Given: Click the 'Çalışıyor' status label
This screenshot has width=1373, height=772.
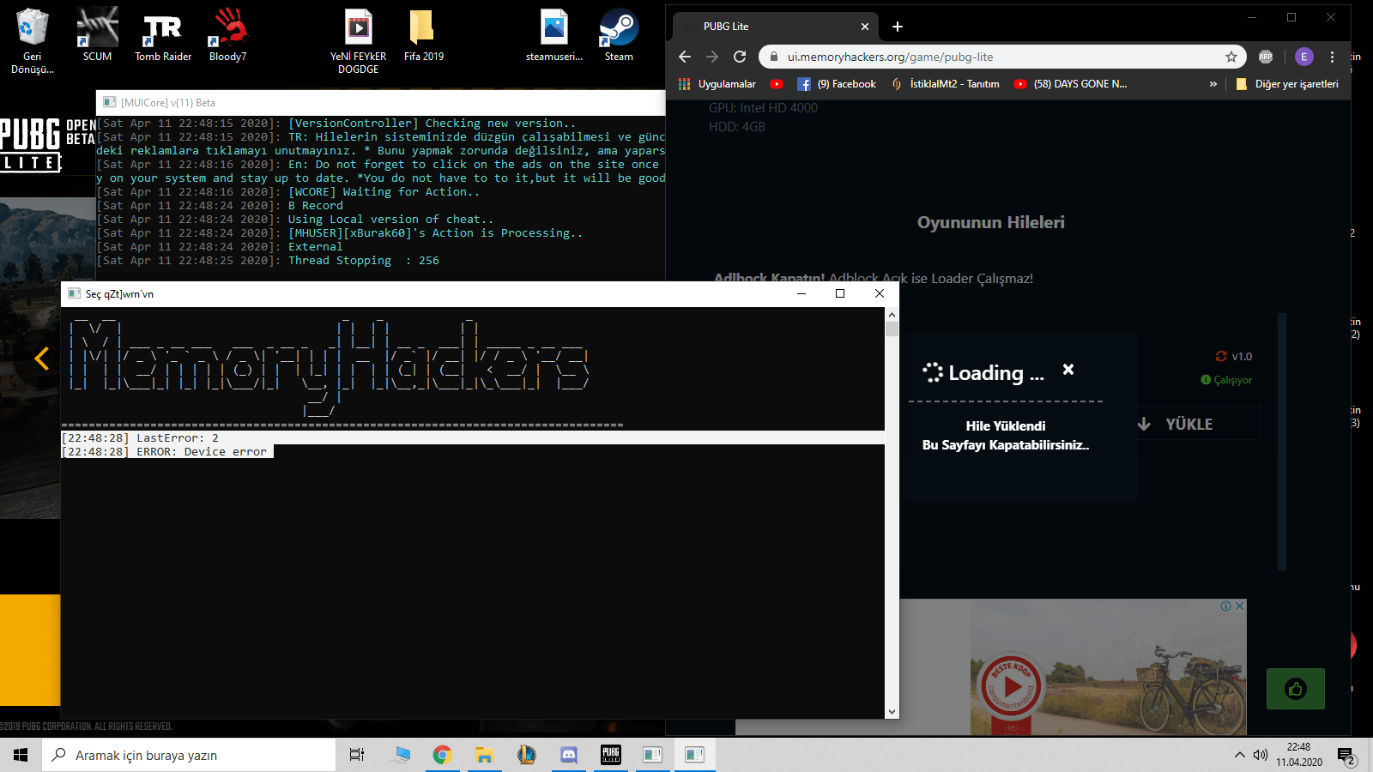Looking at the screenshot, I should tap(1226, 380).
